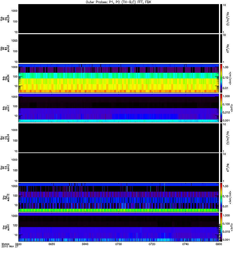Select the thc fbk edc12 spectrogram panel
Viewport: 237px width, 253px height.
coord(118,197)
